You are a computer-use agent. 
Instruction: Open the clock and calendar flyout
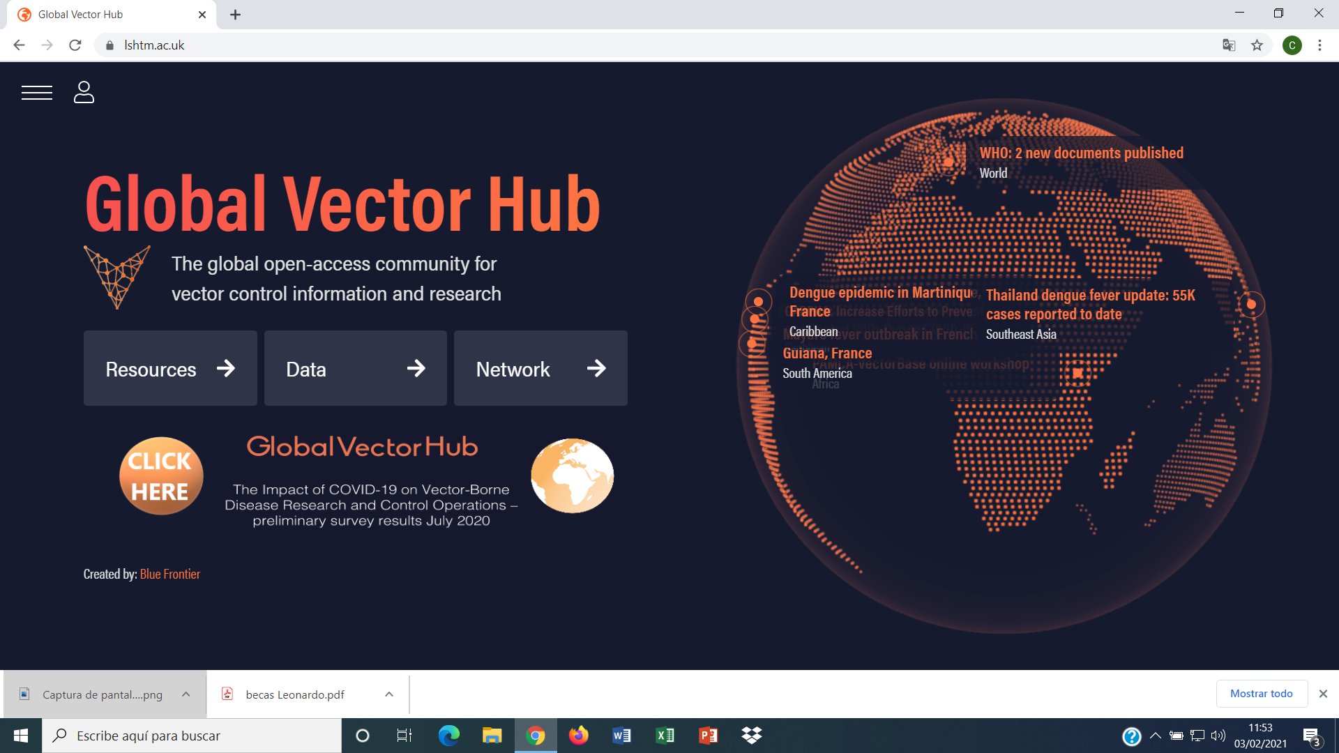coord(1261,736)
